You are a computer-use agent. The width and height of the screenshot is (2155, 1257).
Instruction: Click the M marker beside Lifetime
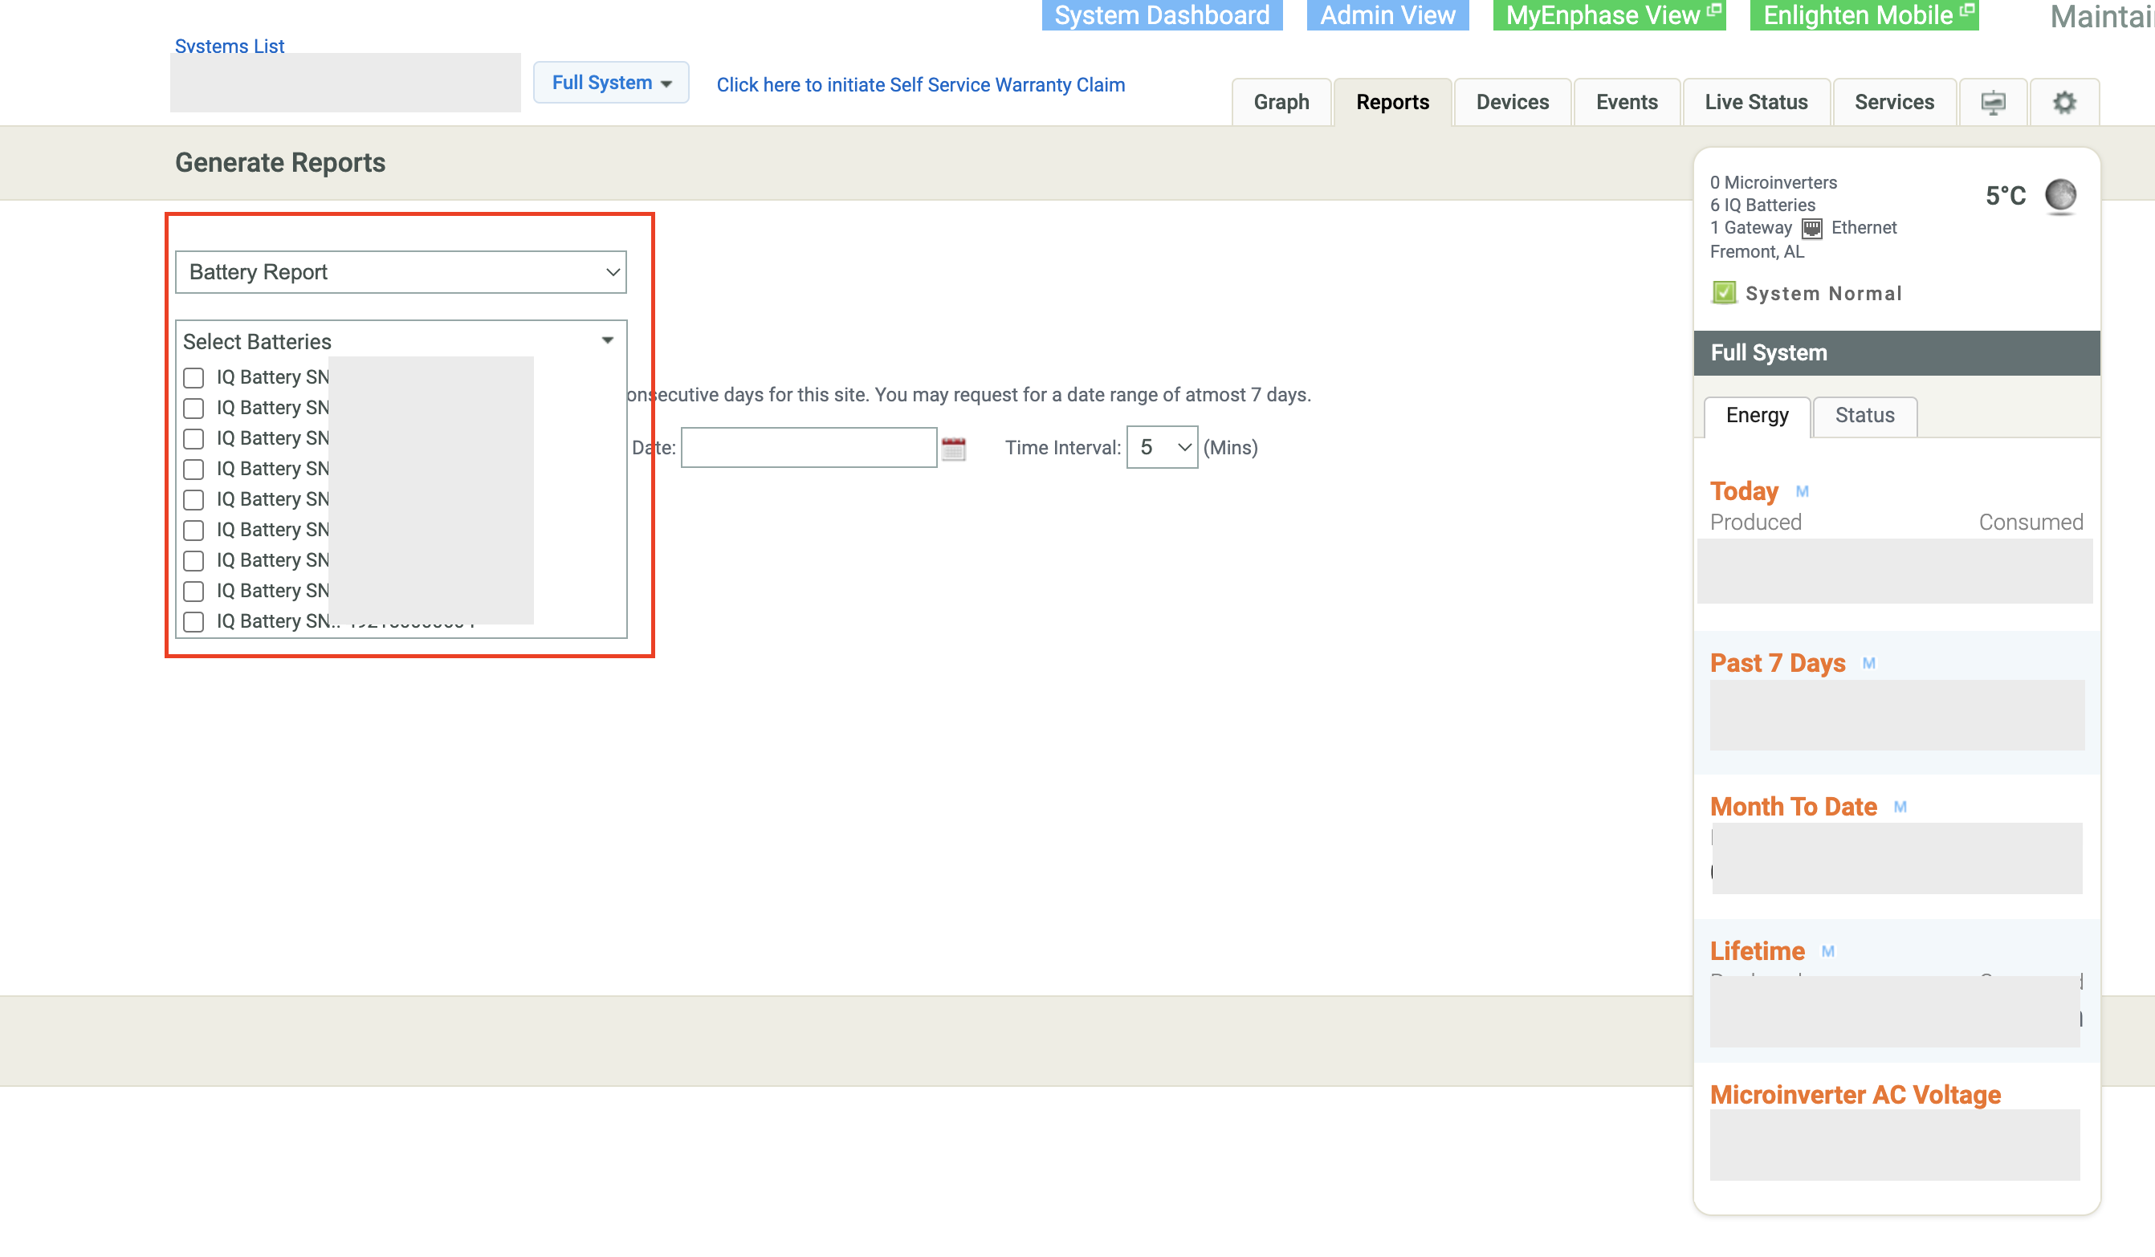point(1827,952)
